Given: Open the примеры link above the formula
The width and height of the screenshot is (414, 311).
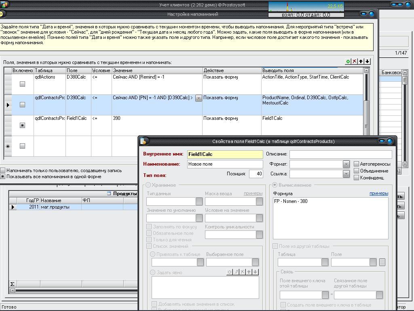Looking at the screenshot, I should point(378,194).
